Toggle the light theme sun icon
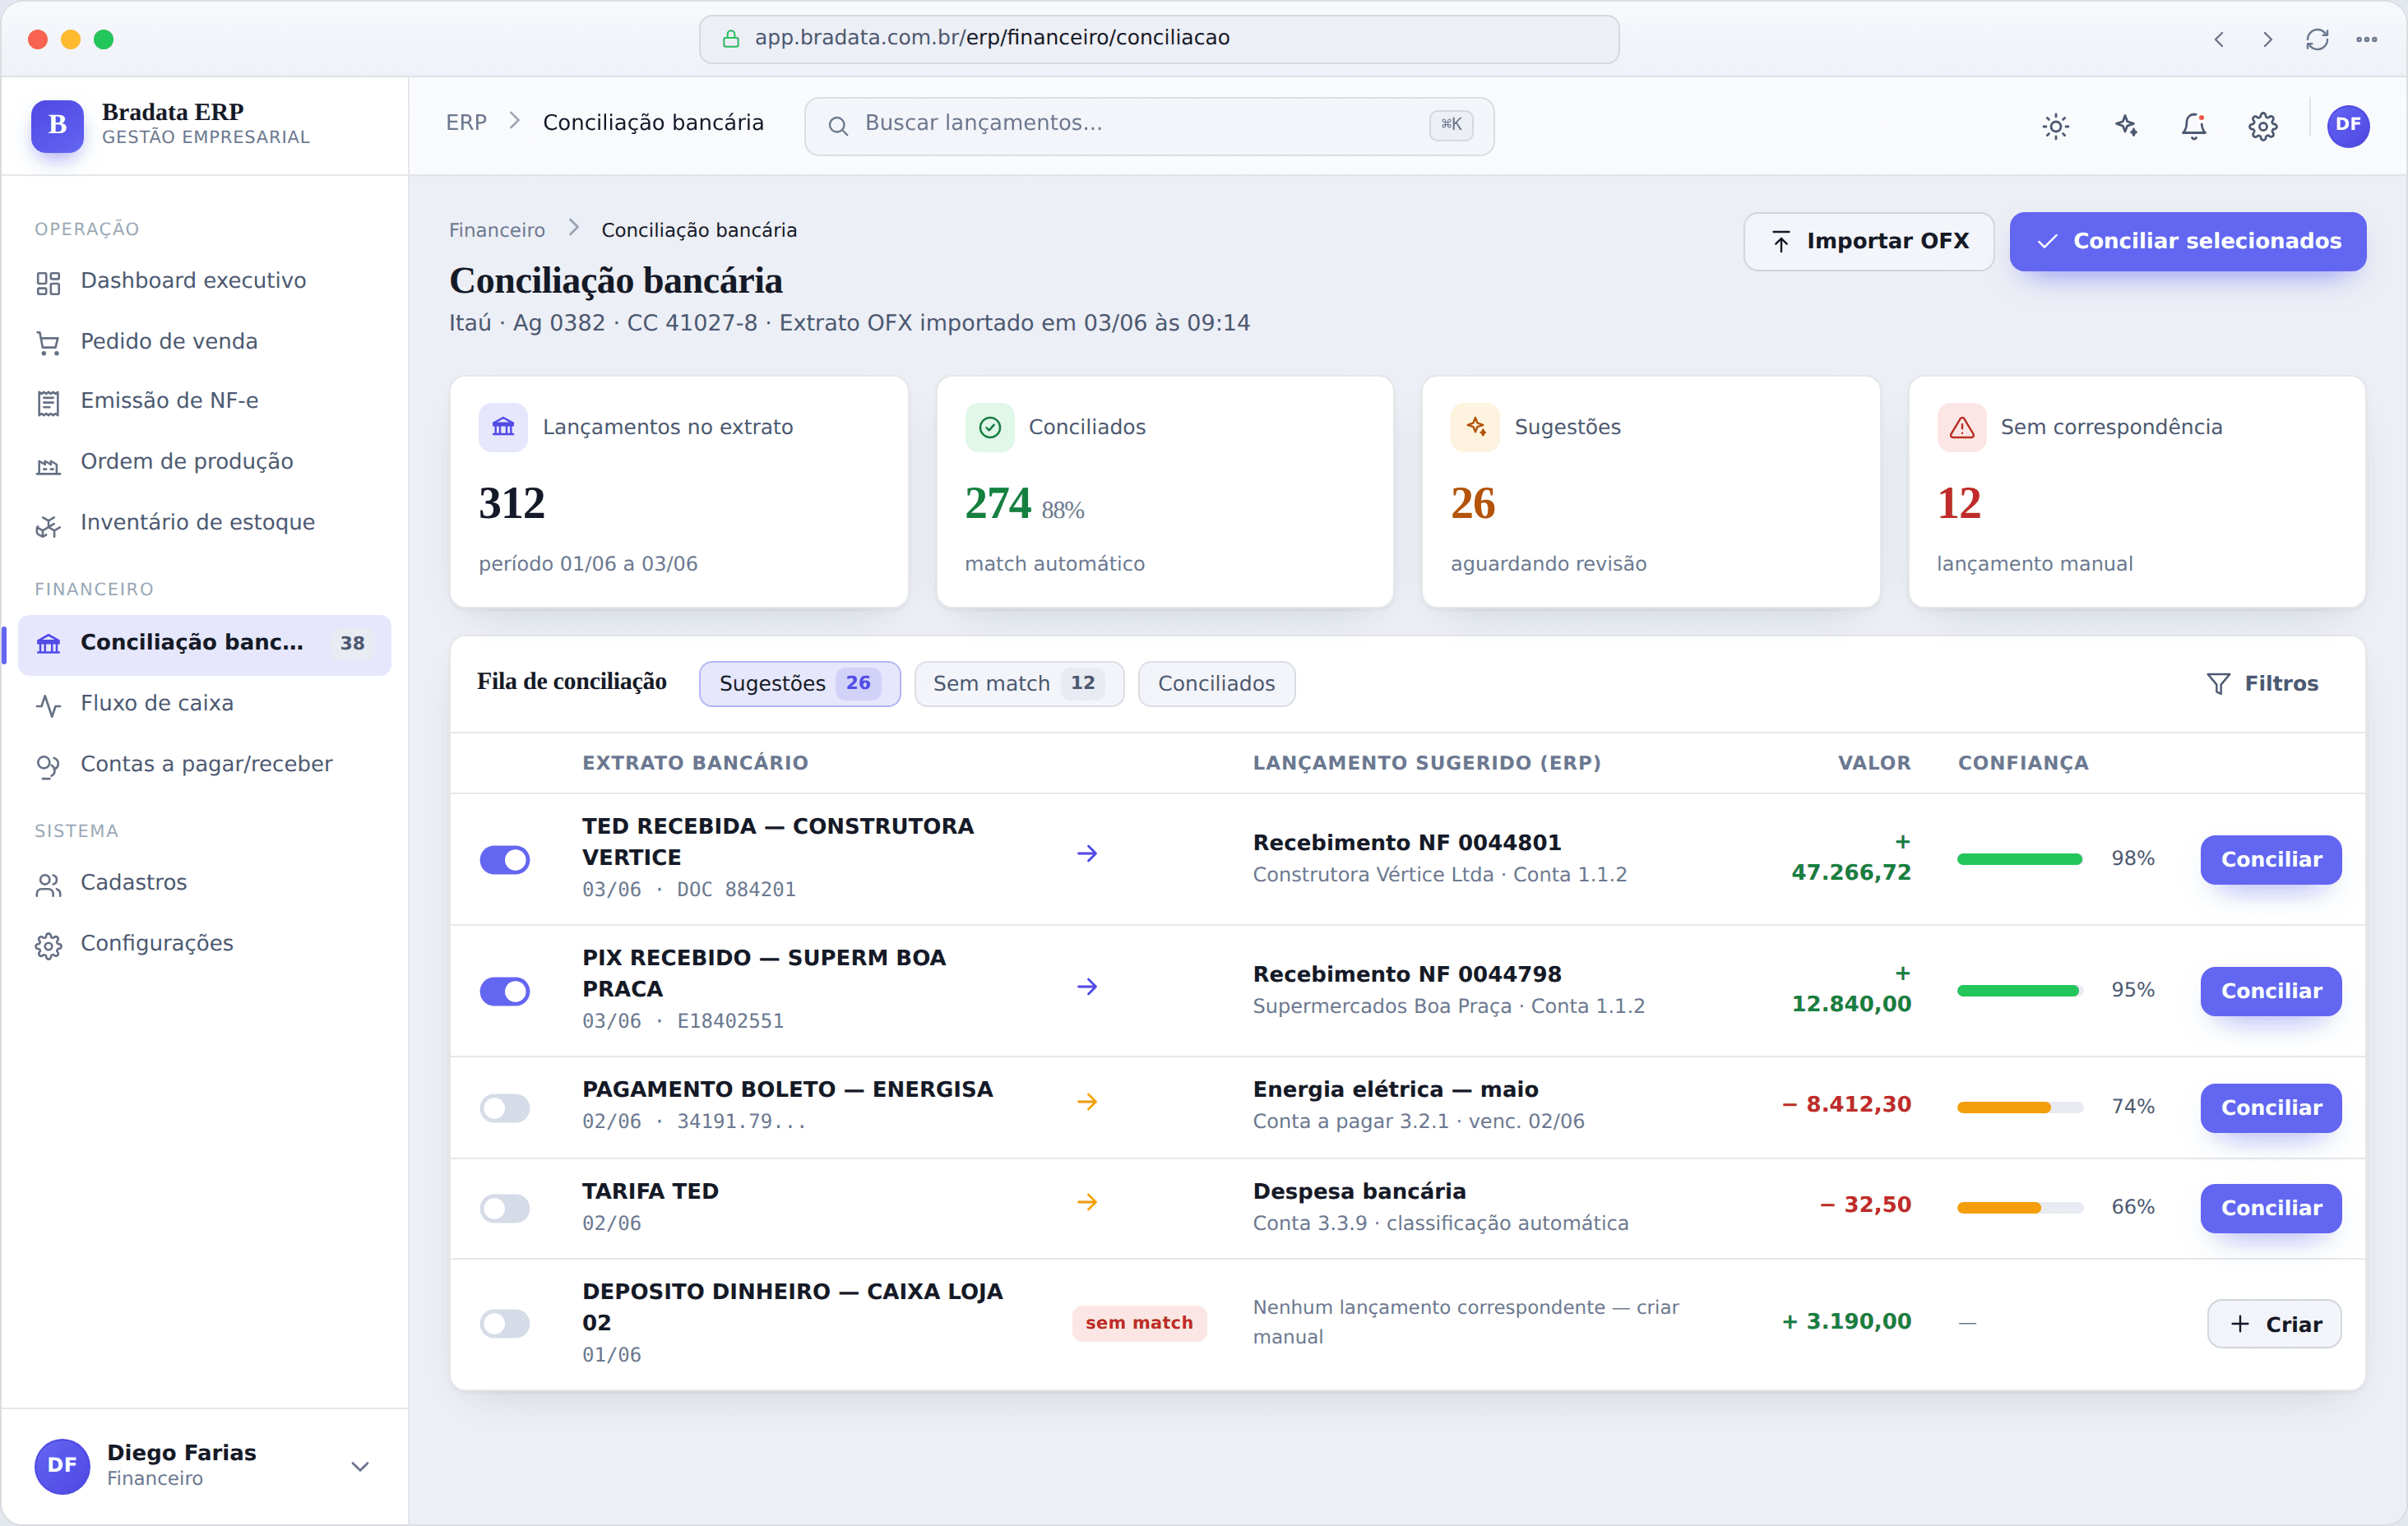2408x1526 pixels. [x=2056, y=126]
